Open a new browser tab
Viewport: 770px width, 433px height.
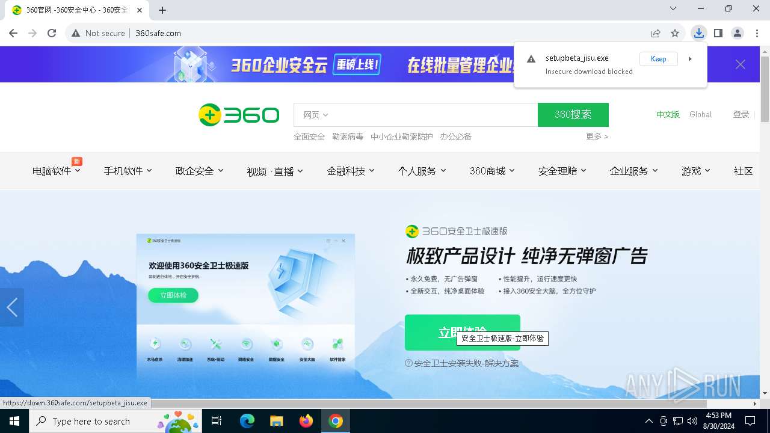coord(162,10)
